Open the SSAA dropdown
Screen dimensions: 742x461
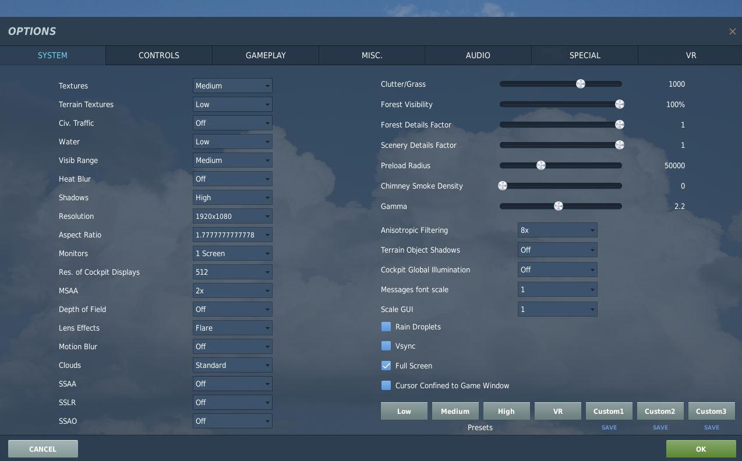pyautogui.click(x=232, y=384)
